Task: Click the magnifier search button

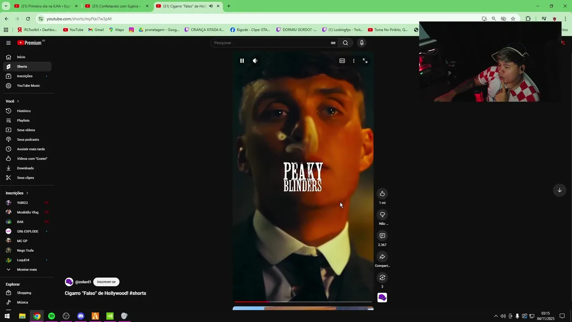Action: tap(345, 43)
